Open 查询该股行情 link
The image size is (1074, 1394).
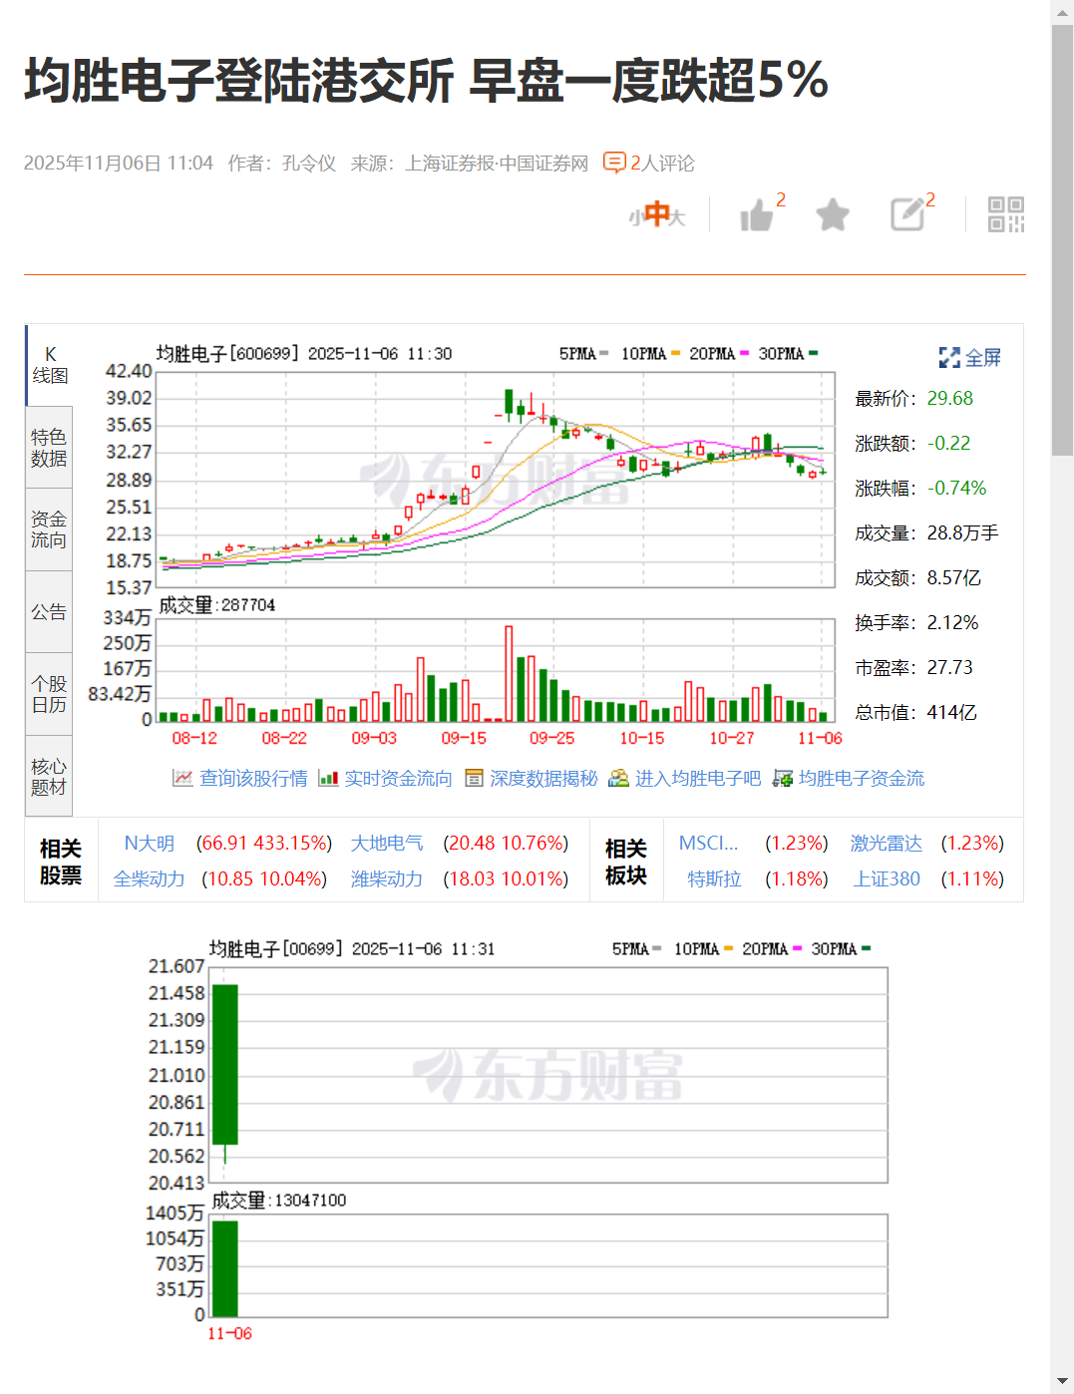253,778
